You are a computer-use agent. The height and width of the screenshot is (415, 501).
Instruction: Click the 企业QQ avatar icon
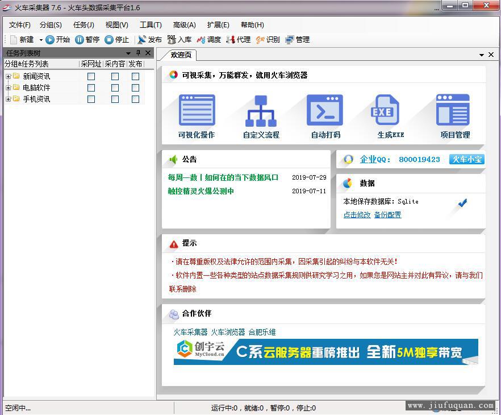tap(348, 159)
